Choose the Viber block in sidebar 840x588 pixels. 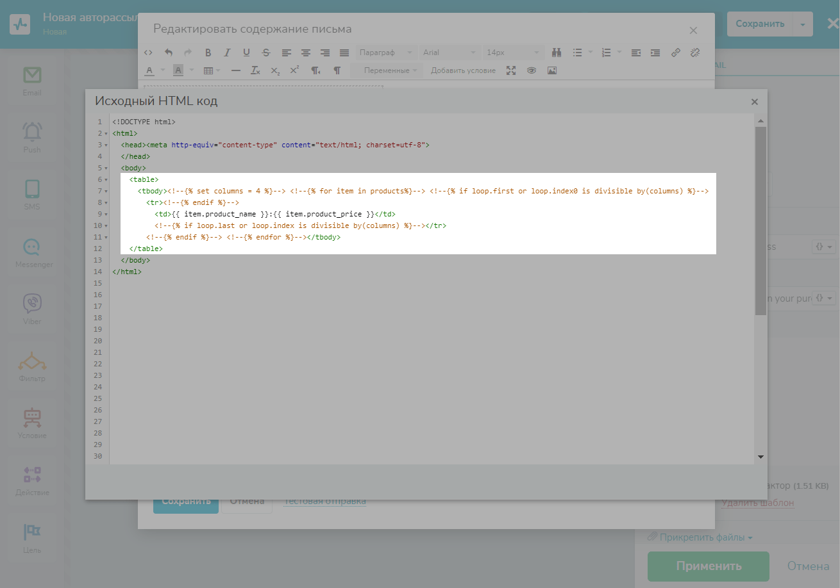click(x=32, y=303)
